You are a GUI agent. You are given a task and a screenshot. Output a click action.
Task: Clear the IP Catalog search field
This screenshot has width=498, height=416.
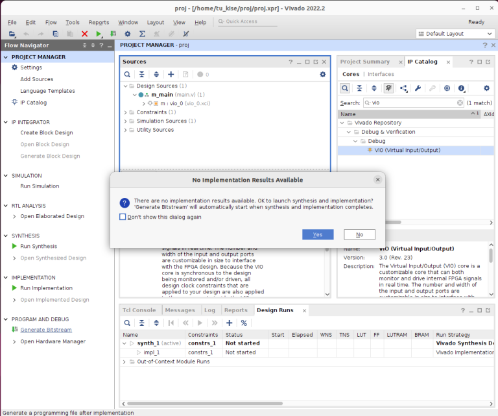pos(460,103)
